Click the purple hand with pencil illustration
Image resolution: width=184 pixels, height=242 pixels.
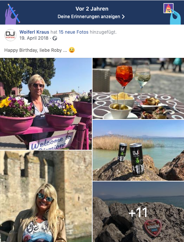coord(12,14)
